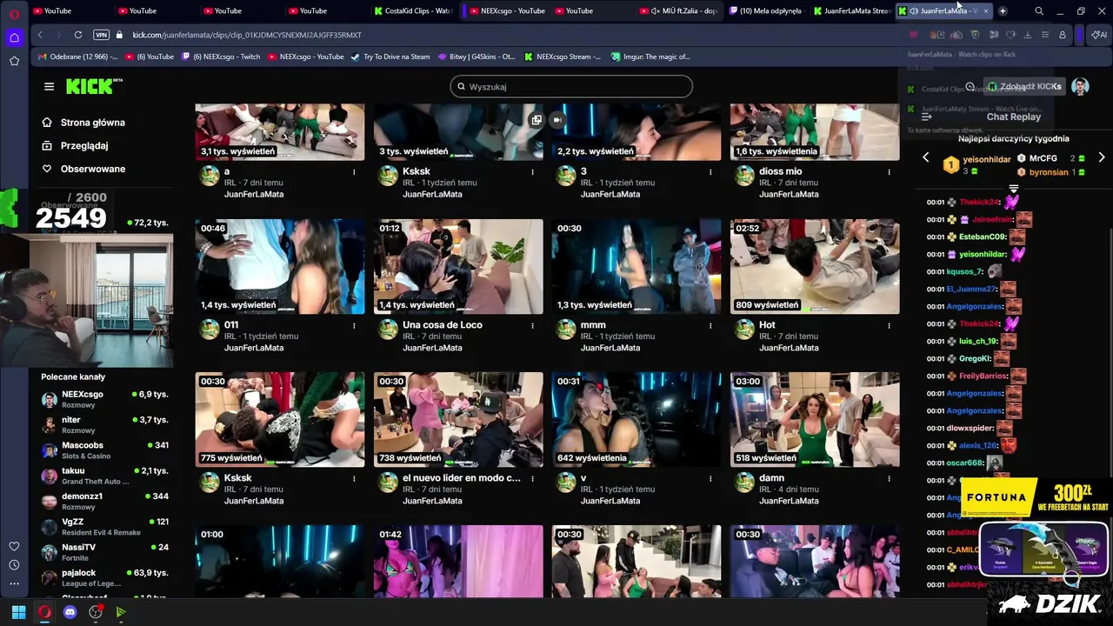Click the Wyszukaj search field
Image resolution: width=1113 pixels, height=626 pixels.
[571, 87]
